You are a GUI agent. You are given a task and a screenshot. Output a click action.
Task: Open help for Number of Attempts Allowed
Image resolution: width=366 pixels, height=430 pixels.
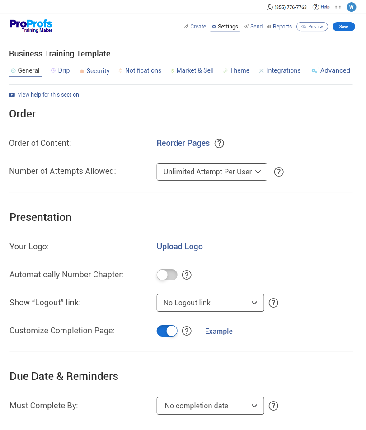click(279, 172)
